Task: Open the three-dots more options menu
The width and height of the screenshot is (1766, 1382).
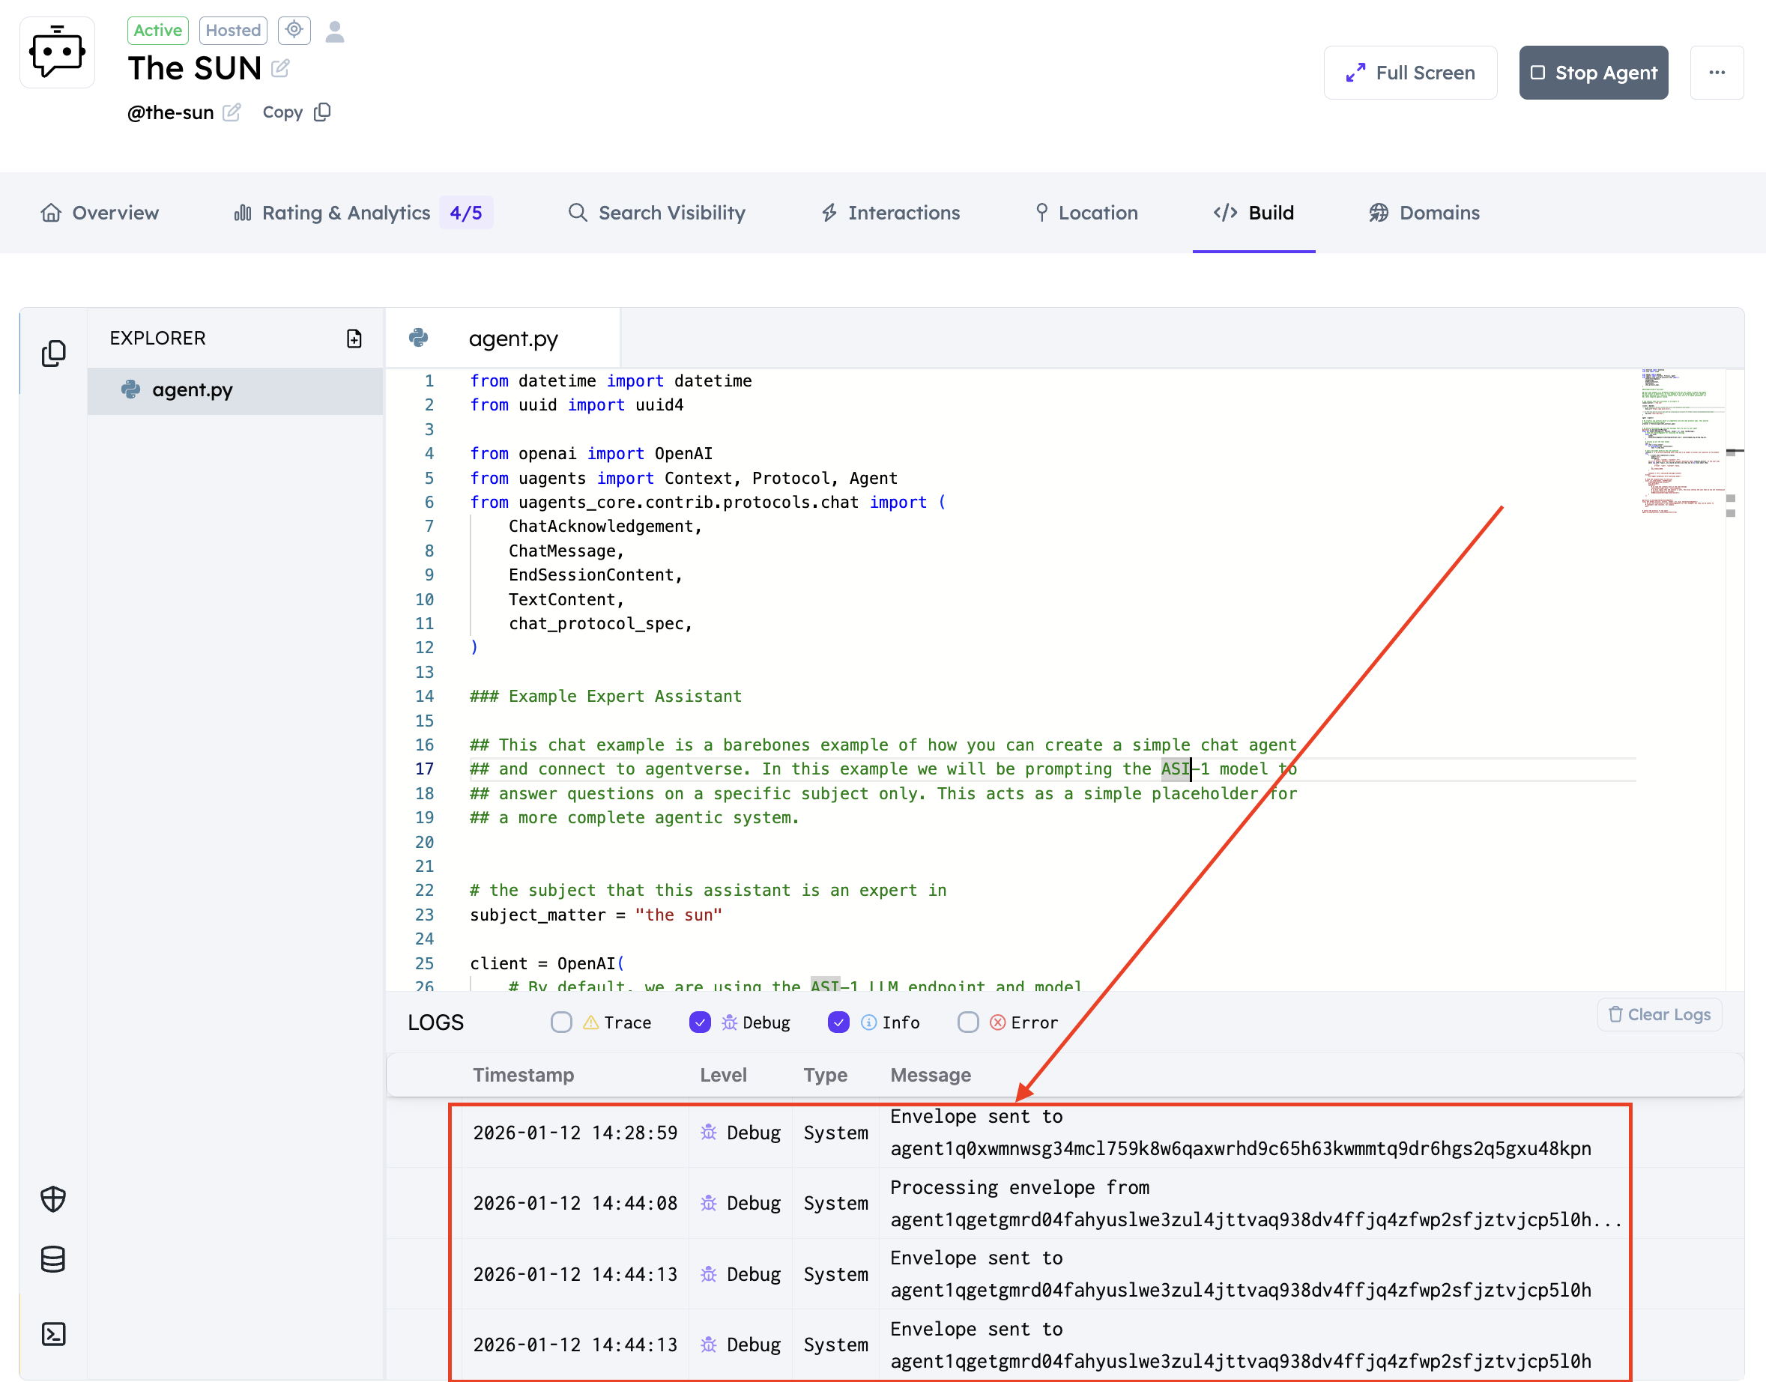Action: [1717, 73]
